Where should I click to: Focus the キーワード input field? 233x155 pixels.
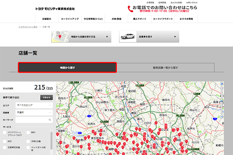point(34,120)
